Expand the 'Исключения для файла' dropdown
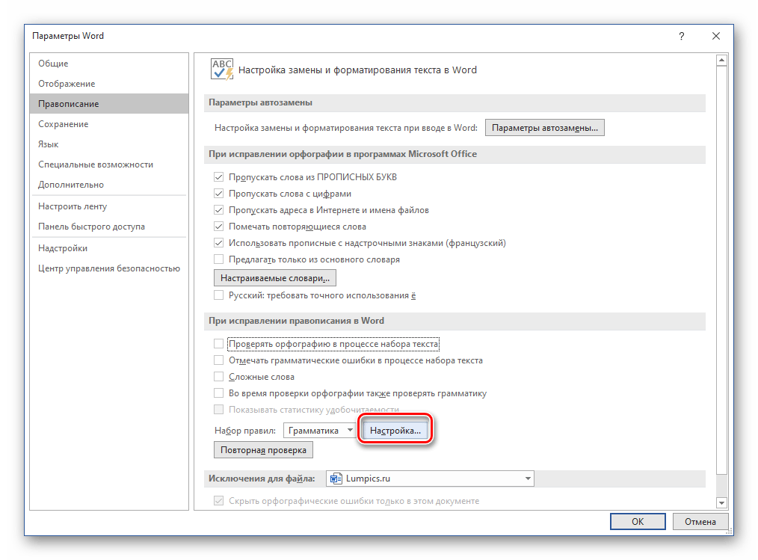 (528, 479)
